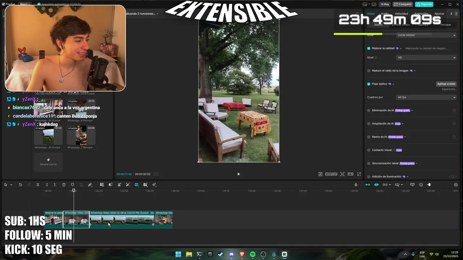Adjust the timeline zoom slider handle

(x=429, y=185)
